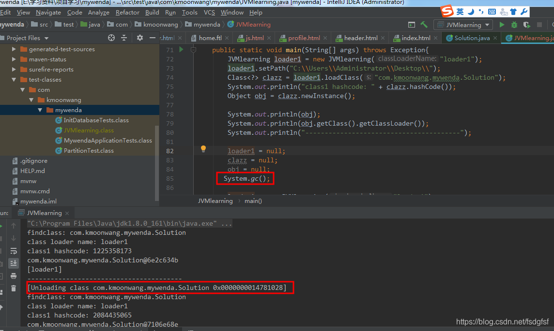
Task: Start debugging with the bug icon
Action: (x=514, y=25)
